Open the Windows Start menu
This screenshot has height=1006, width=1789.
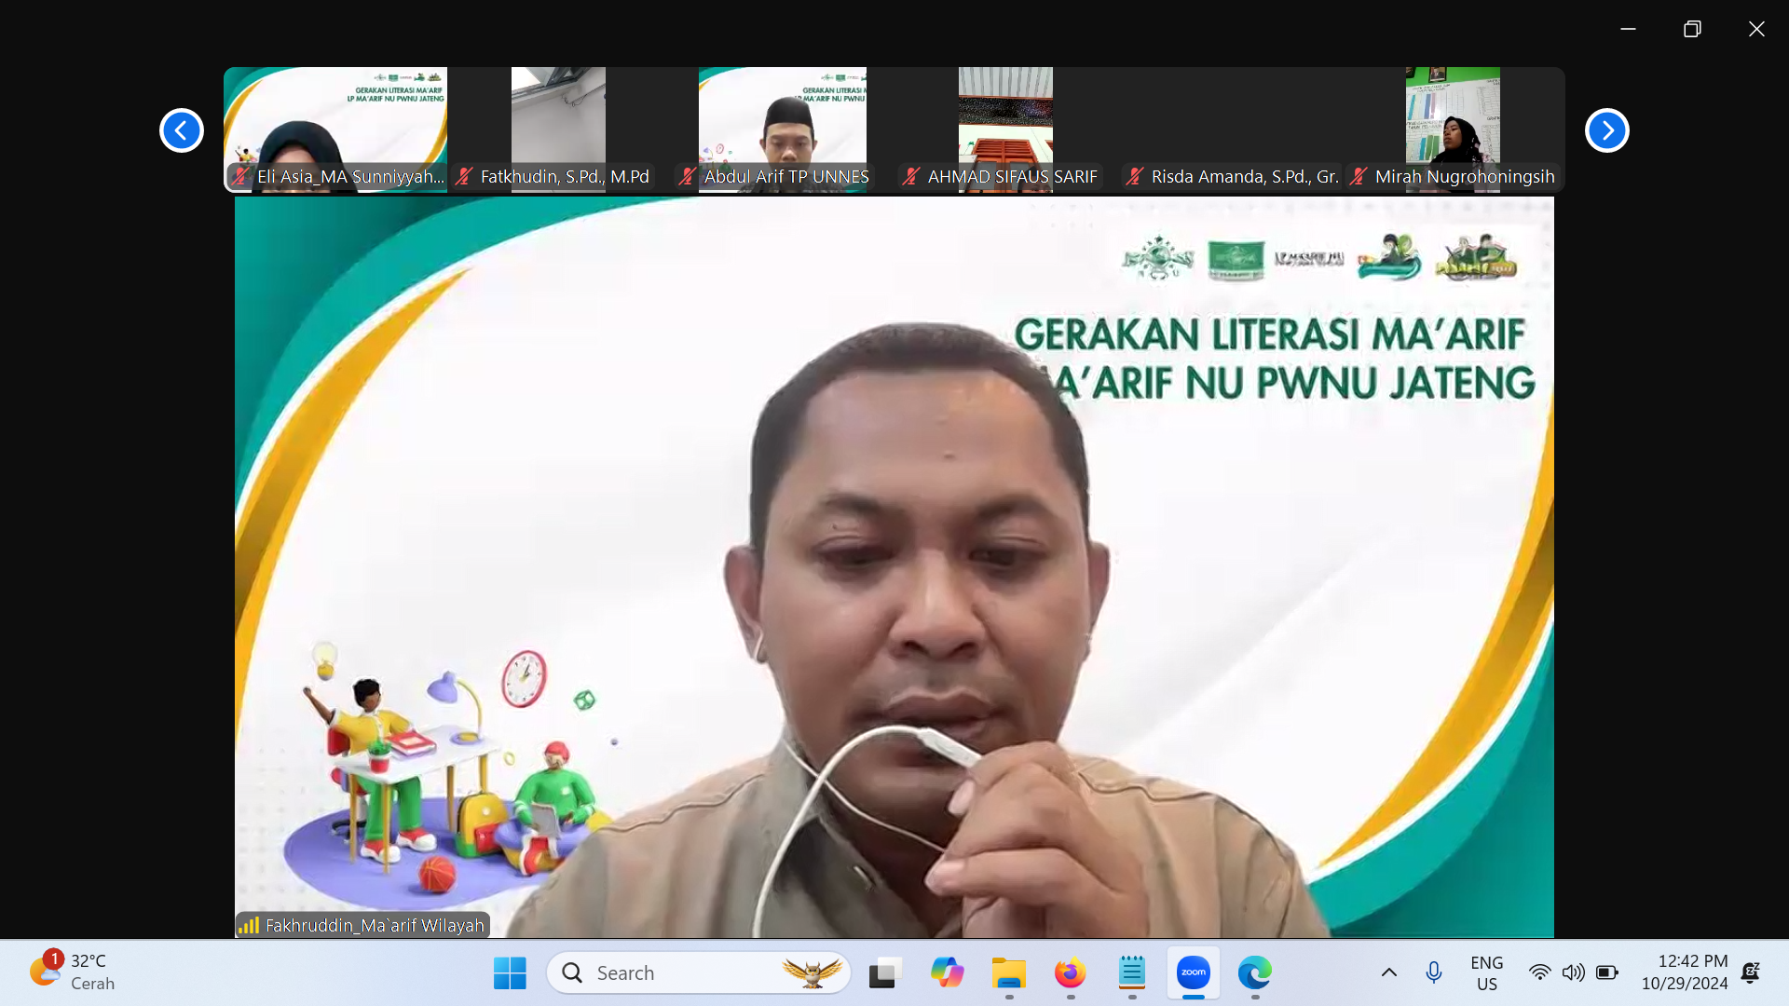pyautogui.click(x=510, y=973)
